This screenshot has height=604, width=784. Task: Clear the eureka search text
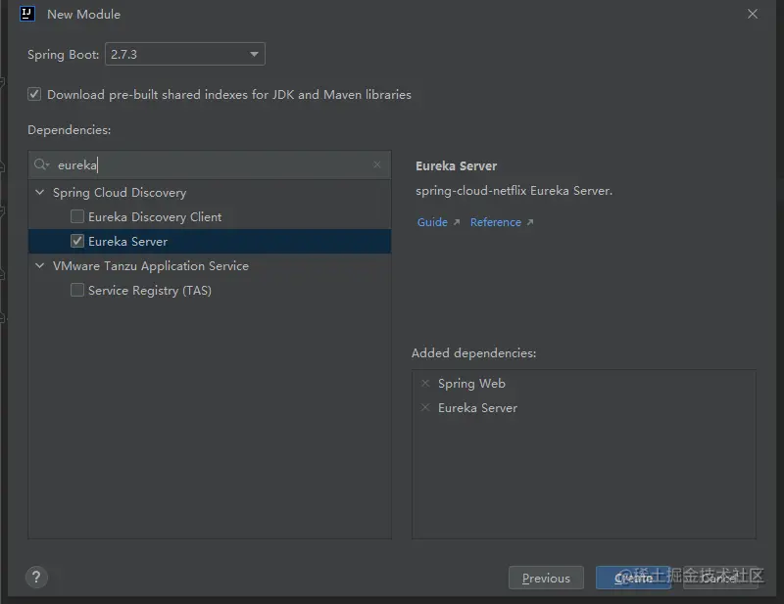tap(377, 164)
